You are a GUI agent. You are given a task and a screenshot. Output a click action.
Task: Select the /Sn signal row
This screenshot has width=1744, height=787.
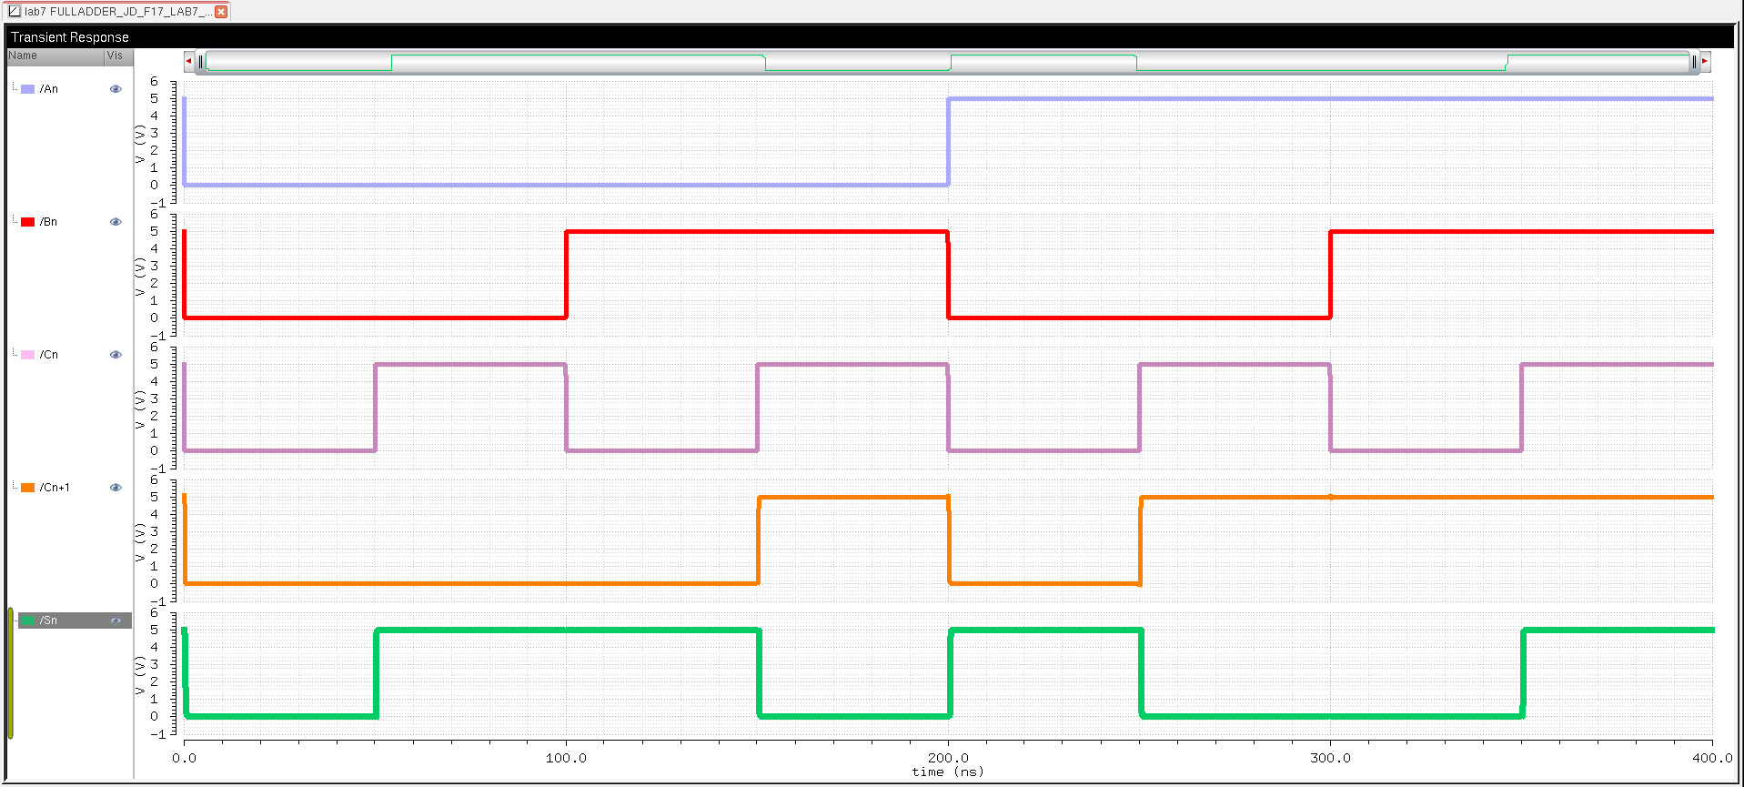pos(75,621)
